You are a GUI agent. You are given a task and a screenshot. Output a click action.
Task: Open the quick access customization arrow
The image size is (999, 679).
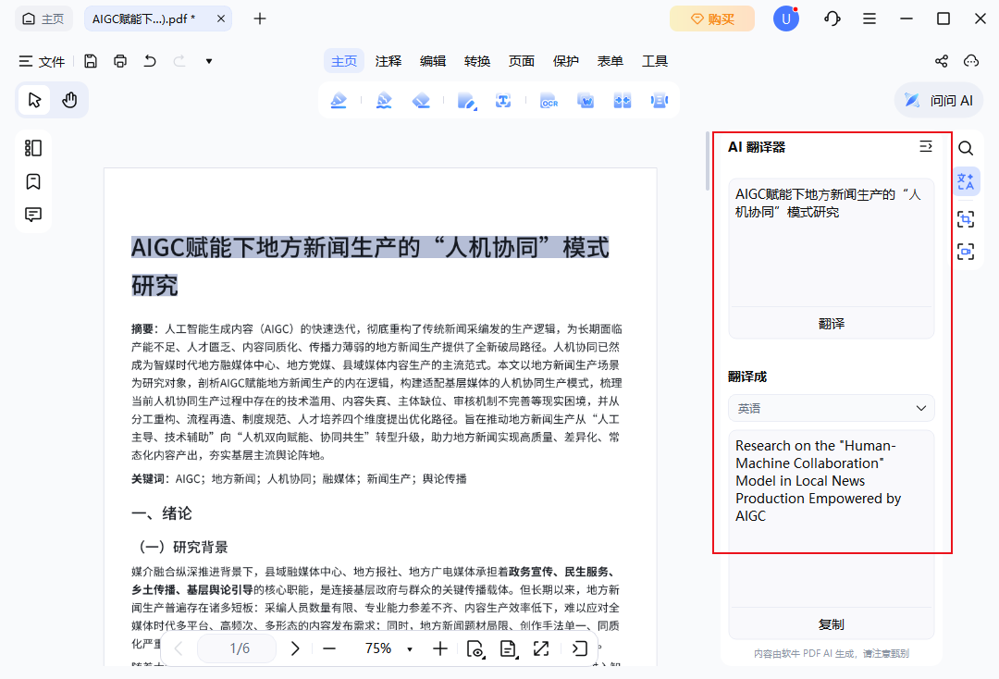coord(209,61)
